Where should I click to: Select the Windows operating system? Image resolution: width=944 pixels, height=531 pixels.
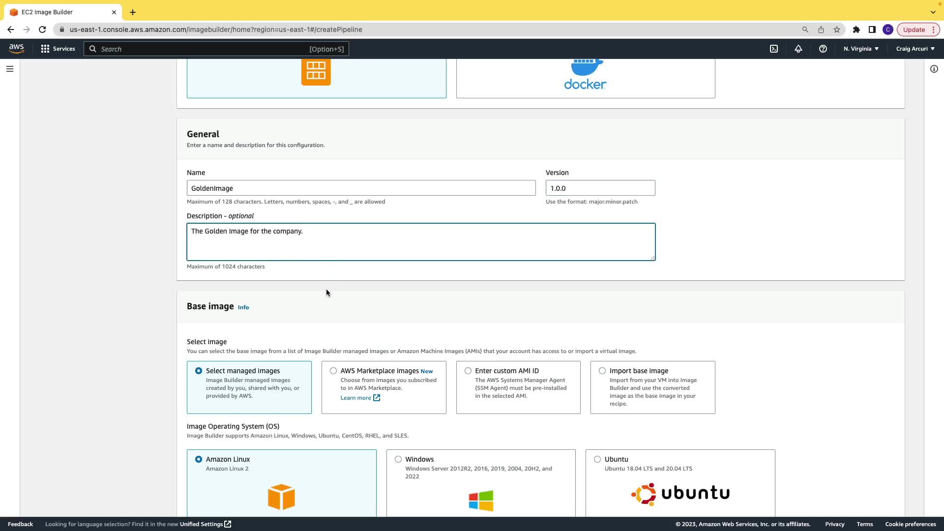click(x=398, y=459)
